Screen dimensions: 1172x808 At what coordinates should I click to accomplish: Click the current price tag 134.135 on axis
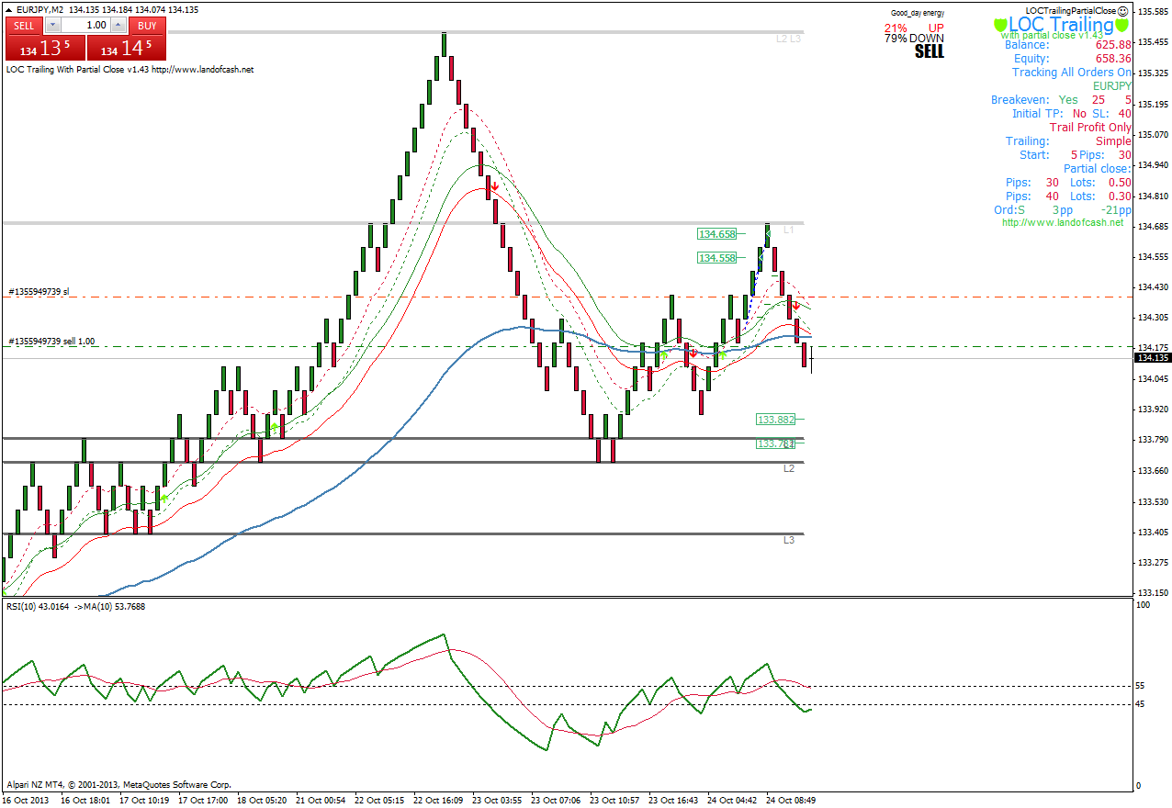[1153, 357]
